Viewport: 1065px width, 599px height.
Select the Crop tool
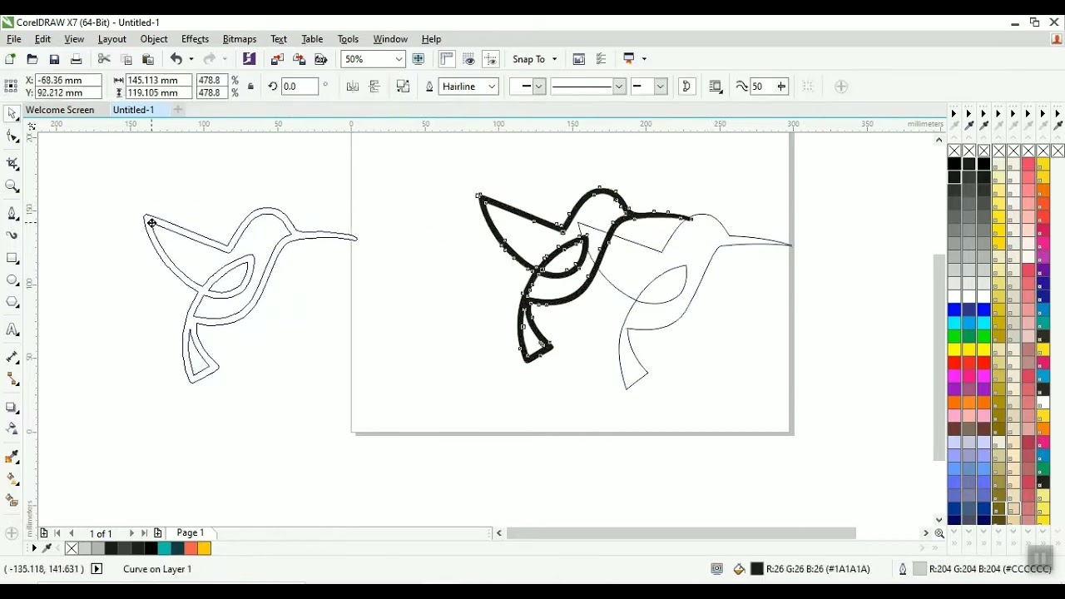point(12,164)
